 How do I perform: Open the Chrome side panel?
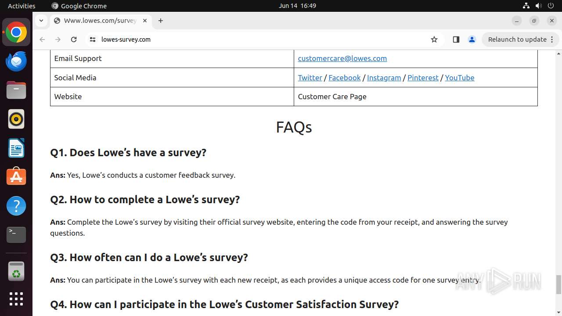[456, 39]
